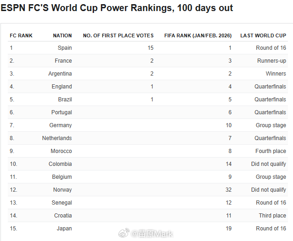Screen dimensions: 293x241
Task: Click the LAST WORLD CUP column header
Action: coord(263,35)
